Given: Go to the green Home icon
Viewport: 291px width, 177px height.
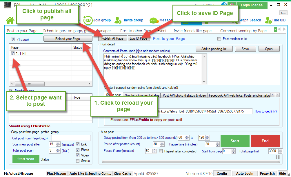Looking at the screenshot, I should (10, 20).
